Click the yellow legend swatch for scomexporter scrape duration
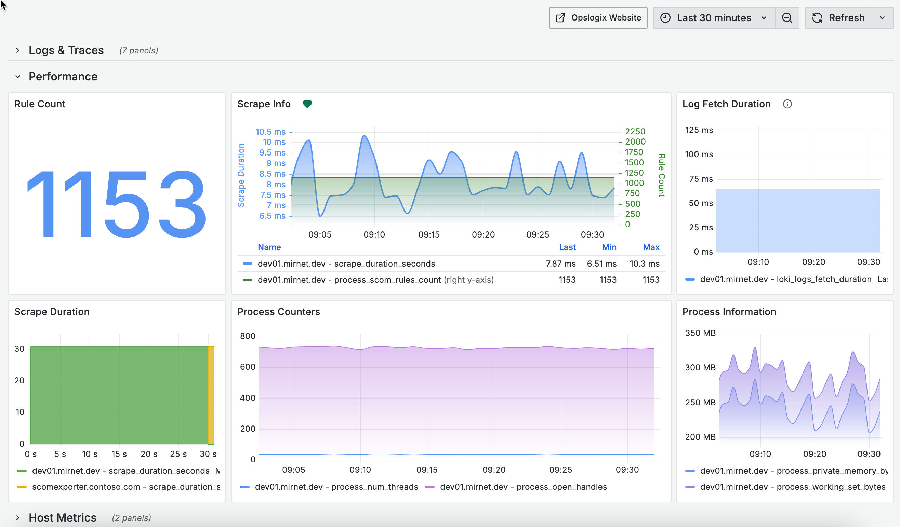 pos(22,487)
